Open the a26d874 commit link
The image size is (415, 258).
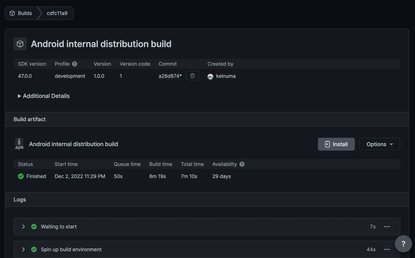click(x=170, y=76)
